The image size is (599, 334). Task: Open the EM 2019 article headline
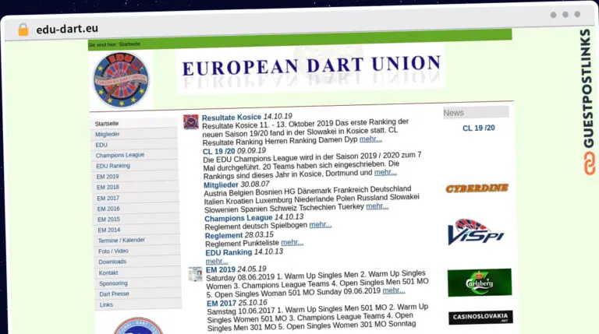click(221, 270)
